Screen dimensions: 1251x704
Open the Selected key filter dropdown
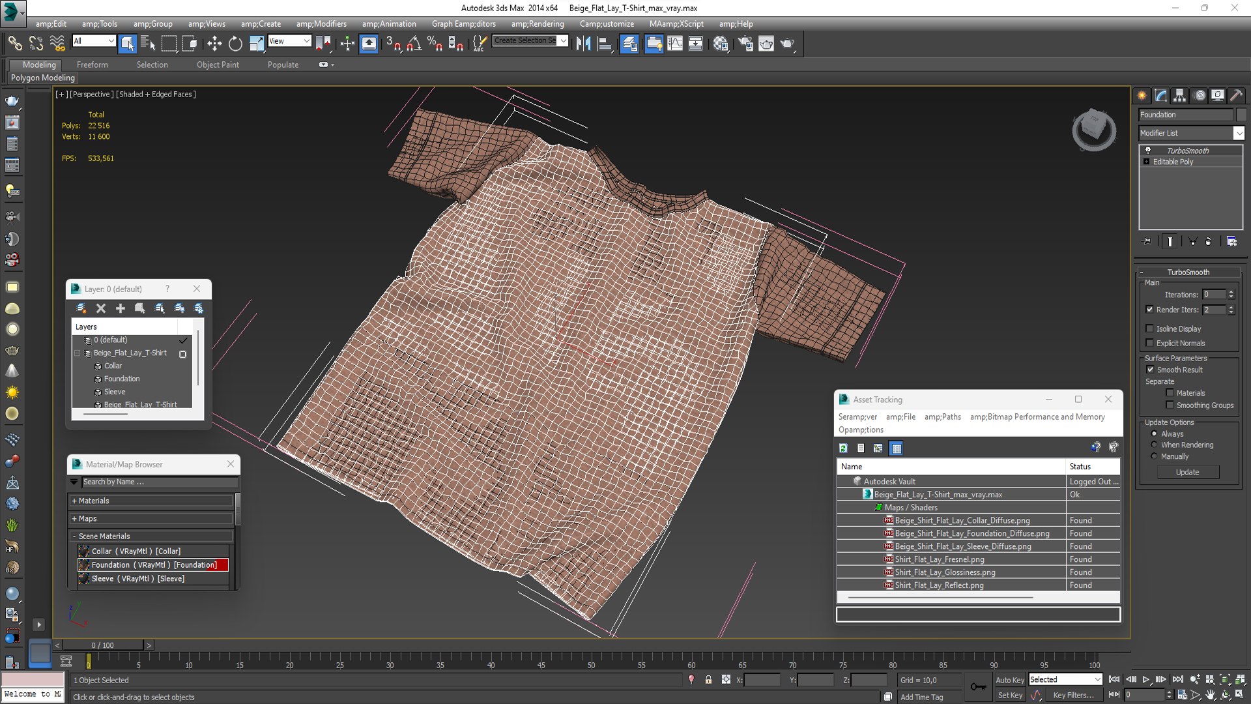tap(1065, 679)
